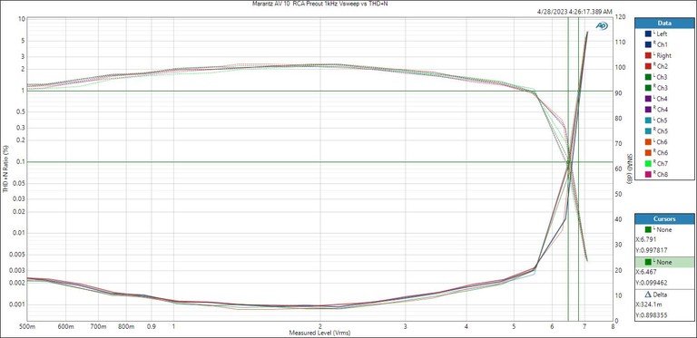Click the blue Ch1 legend swatch
The image size is (697, 338).
click(x=648, y=44)
